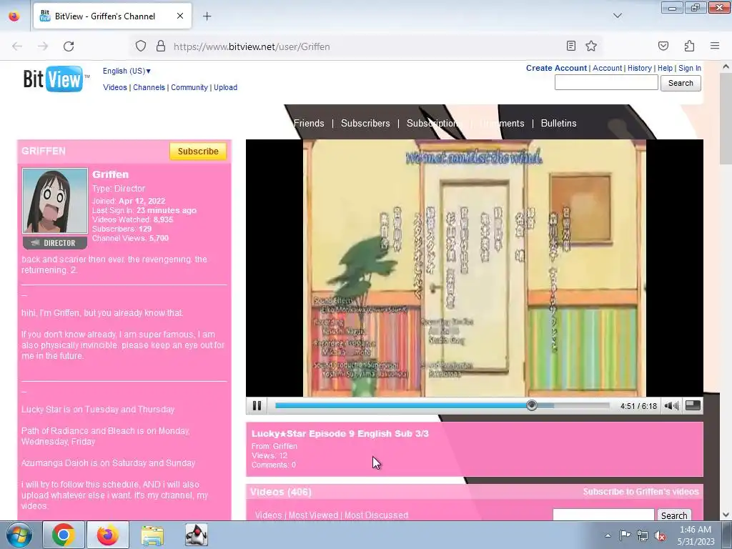This screenshot has width=732, height=549.
Task: Click the video playback frame
Action: pos(475,268)
